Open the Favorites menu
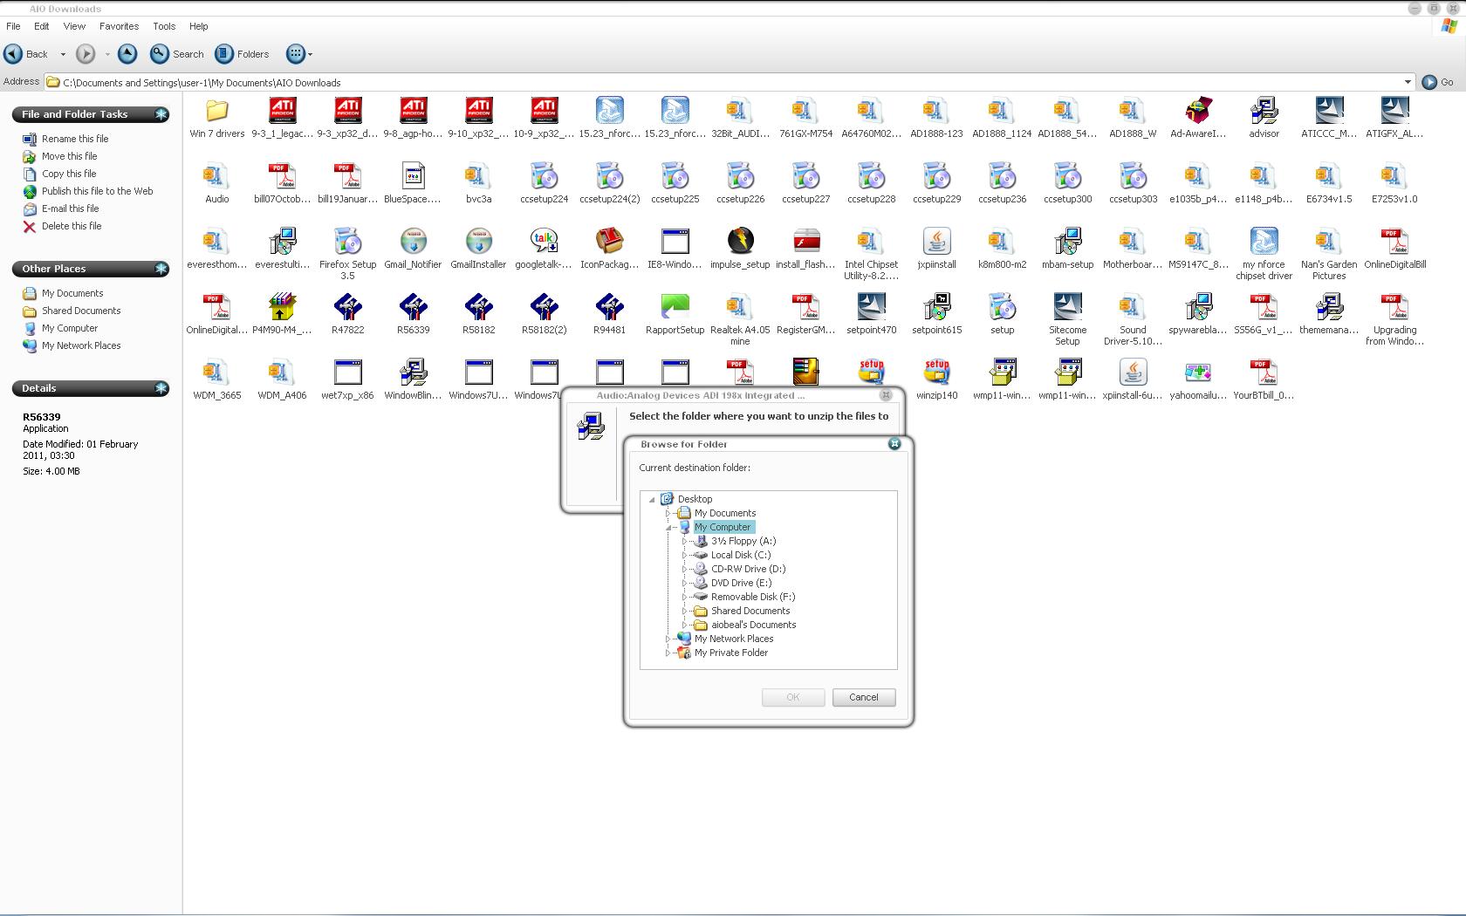This screenshot has width=1466, height=916. point(119,26)
